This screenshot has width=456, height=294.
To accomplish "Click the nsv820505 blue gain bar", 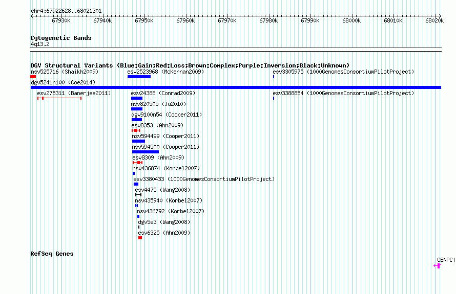I will coord(137,109).
